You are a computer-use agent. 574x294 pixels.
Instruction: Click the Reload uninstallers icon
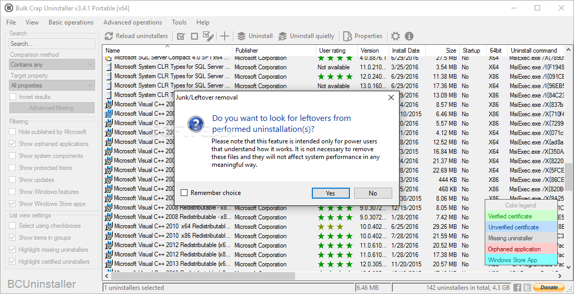coord(109,36)
